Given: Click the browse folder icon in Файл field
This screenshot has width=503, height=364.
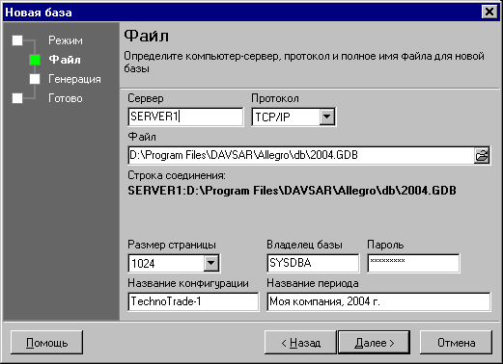Looking at the screenshot, I should click(482, 156).
